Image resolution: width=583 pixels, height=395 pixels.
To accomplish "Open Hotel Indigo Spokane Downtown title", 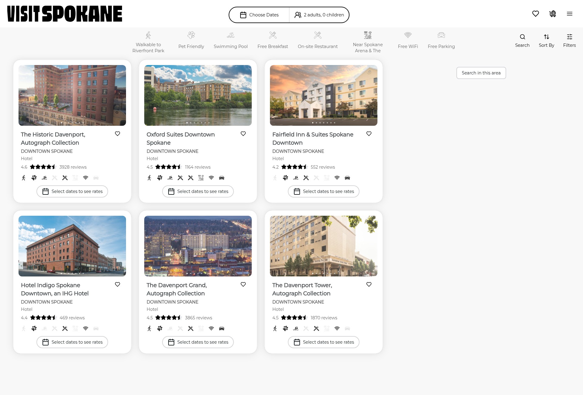I will [x=55, y=289].
